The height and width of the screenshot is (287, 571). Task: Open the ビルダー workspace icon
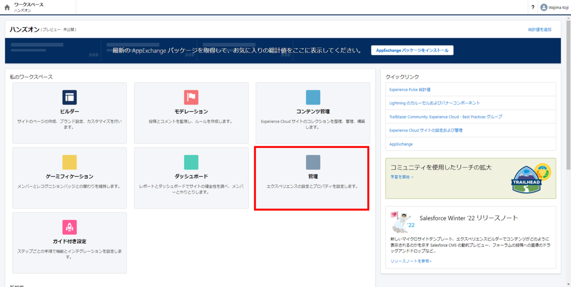pyautogui.click(x=69, y=97)
